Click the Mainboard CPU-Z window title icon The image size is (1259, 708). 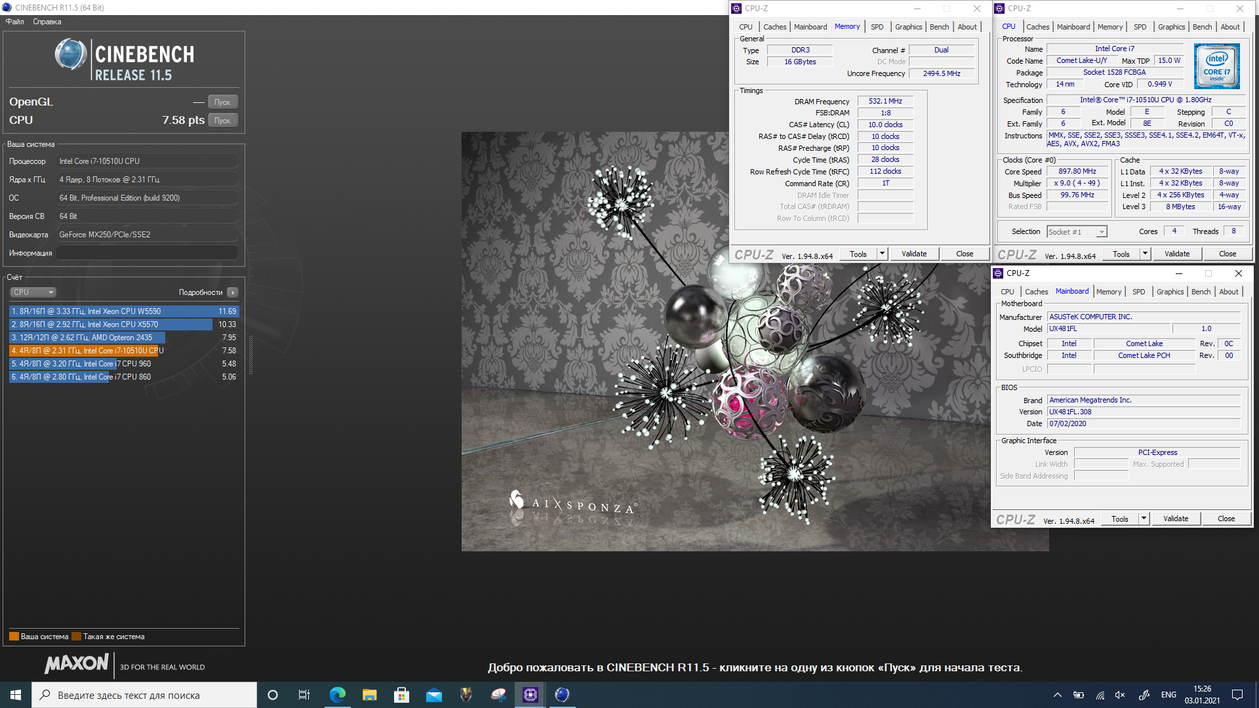tap(999, 273)
